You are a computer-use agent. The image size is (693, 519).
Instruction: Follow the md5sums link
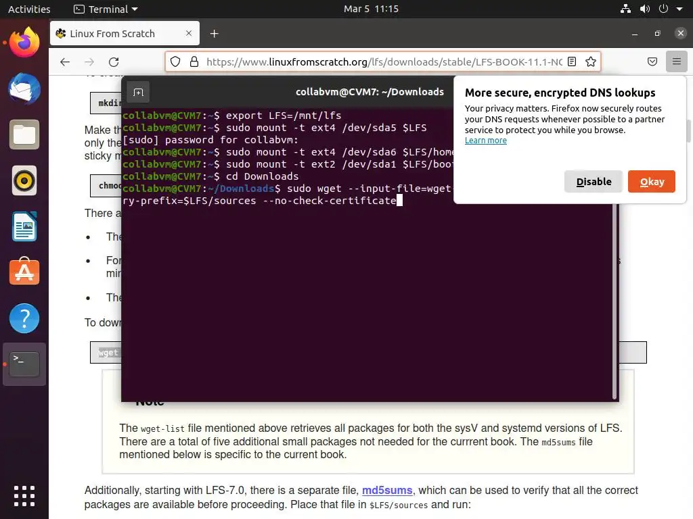point(387,491)
